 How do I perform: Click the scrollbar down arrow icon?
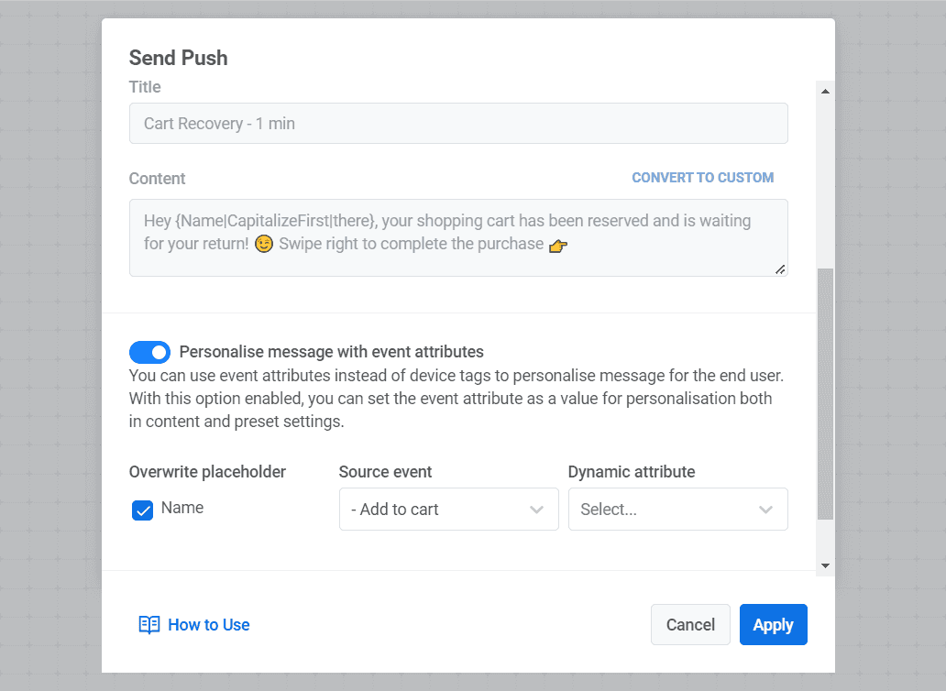point(825,565)
